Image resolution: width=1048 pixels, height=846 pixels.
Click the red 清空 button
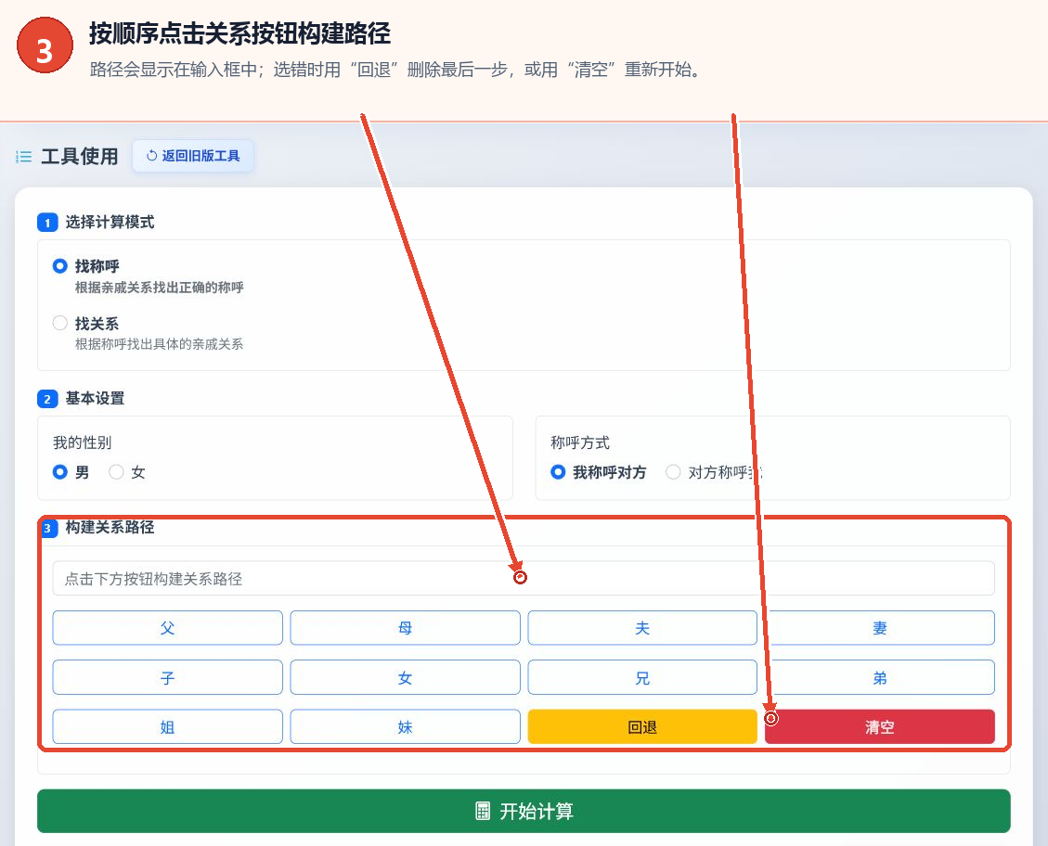point(880,726)
